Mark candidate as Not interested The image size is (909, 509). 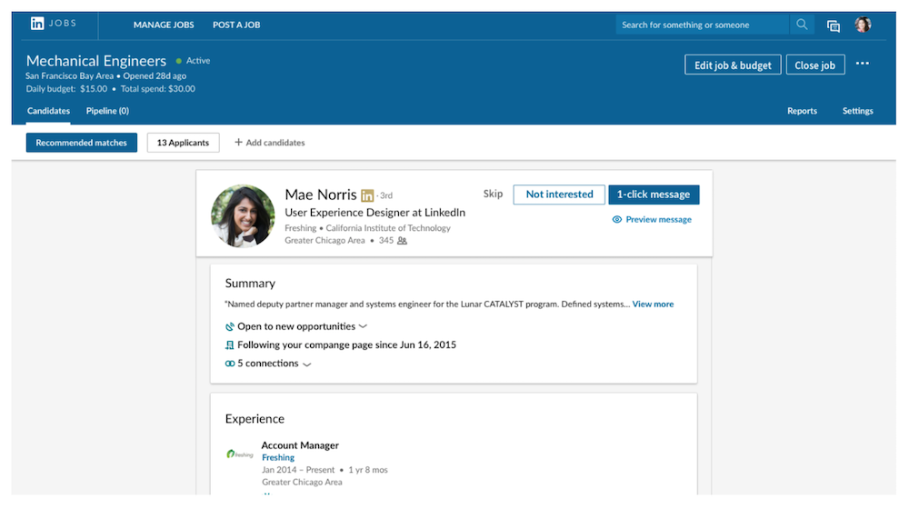[x=559, y=195]
